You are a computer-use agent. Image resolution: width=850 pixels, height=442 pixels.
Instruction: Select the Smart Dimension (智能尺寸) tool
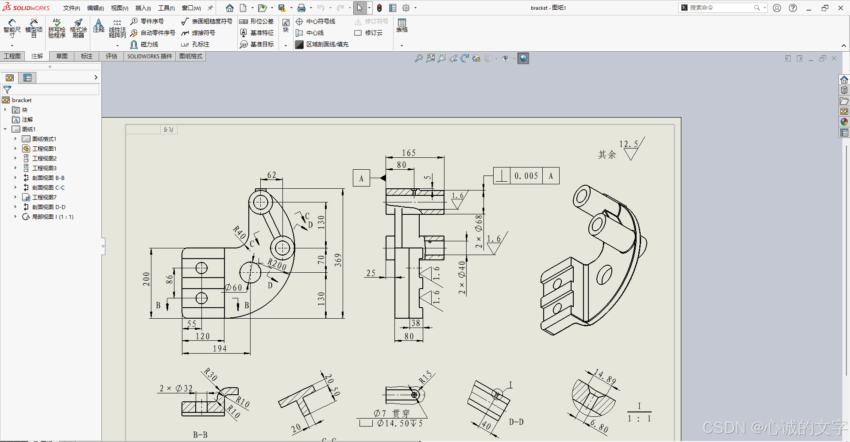pos(12,28)
